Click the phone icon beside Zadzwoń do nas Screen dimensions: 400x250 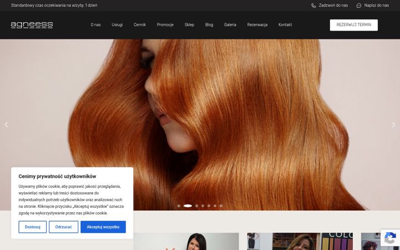[313, 6]
